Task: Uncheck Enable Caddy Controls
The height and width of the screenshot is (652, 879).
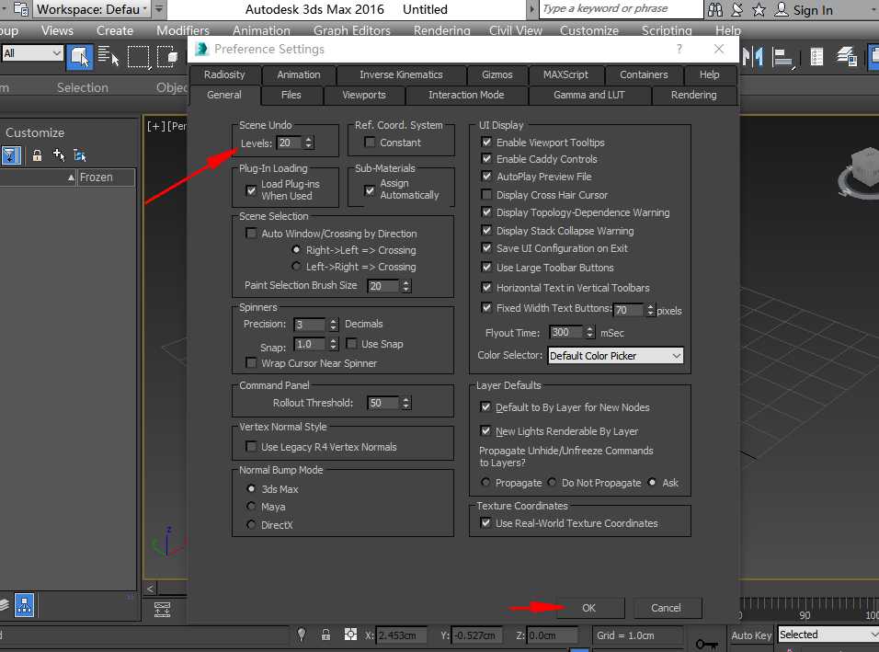Action: click(486, 159)
